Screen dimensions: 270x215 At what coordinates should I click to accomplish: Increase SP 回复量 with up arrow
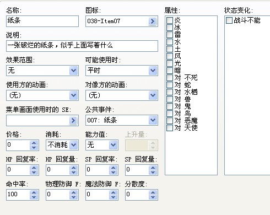153,168
